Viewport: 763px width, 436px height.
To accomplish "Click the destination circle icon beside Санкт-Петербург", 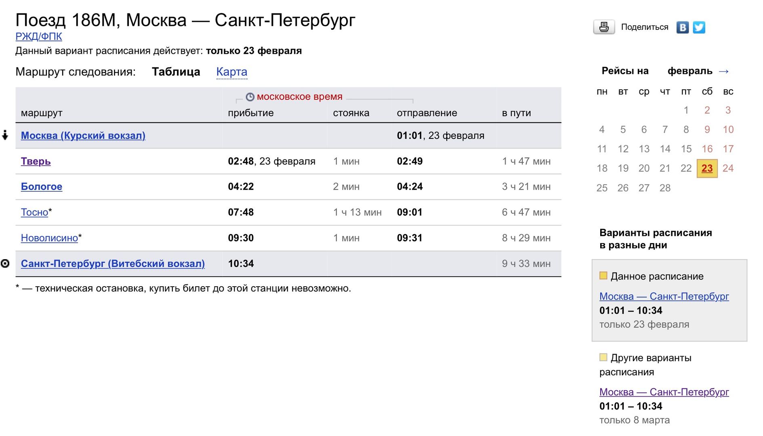I will (5, 264).
